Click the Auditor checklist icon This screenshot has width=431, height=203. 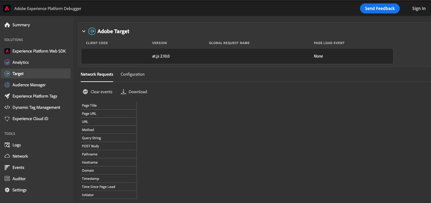pos(7,179)
